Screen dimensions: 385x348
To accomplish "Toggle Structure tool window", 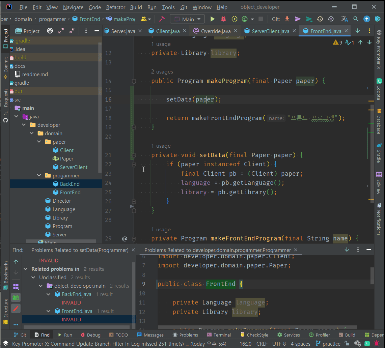I will pos(5,311).
